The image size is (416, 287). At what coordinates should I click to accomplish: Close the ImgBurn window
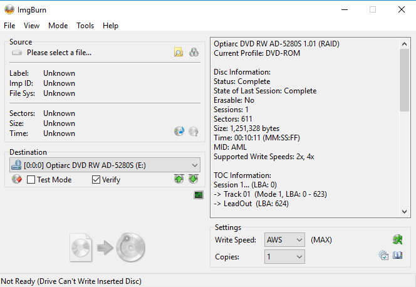click(x=402, y=9)
